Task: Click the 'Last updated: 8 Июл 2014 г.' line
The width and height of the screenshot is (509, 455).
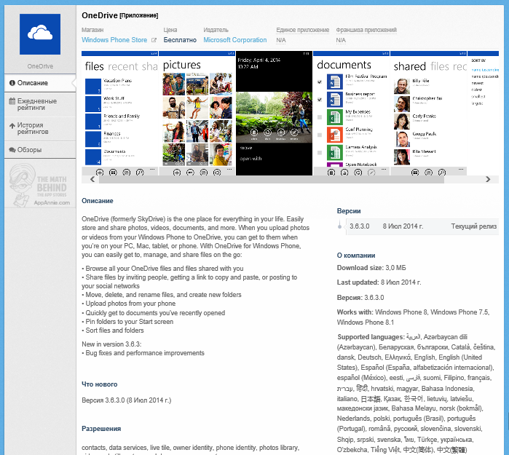Action: 379,282
